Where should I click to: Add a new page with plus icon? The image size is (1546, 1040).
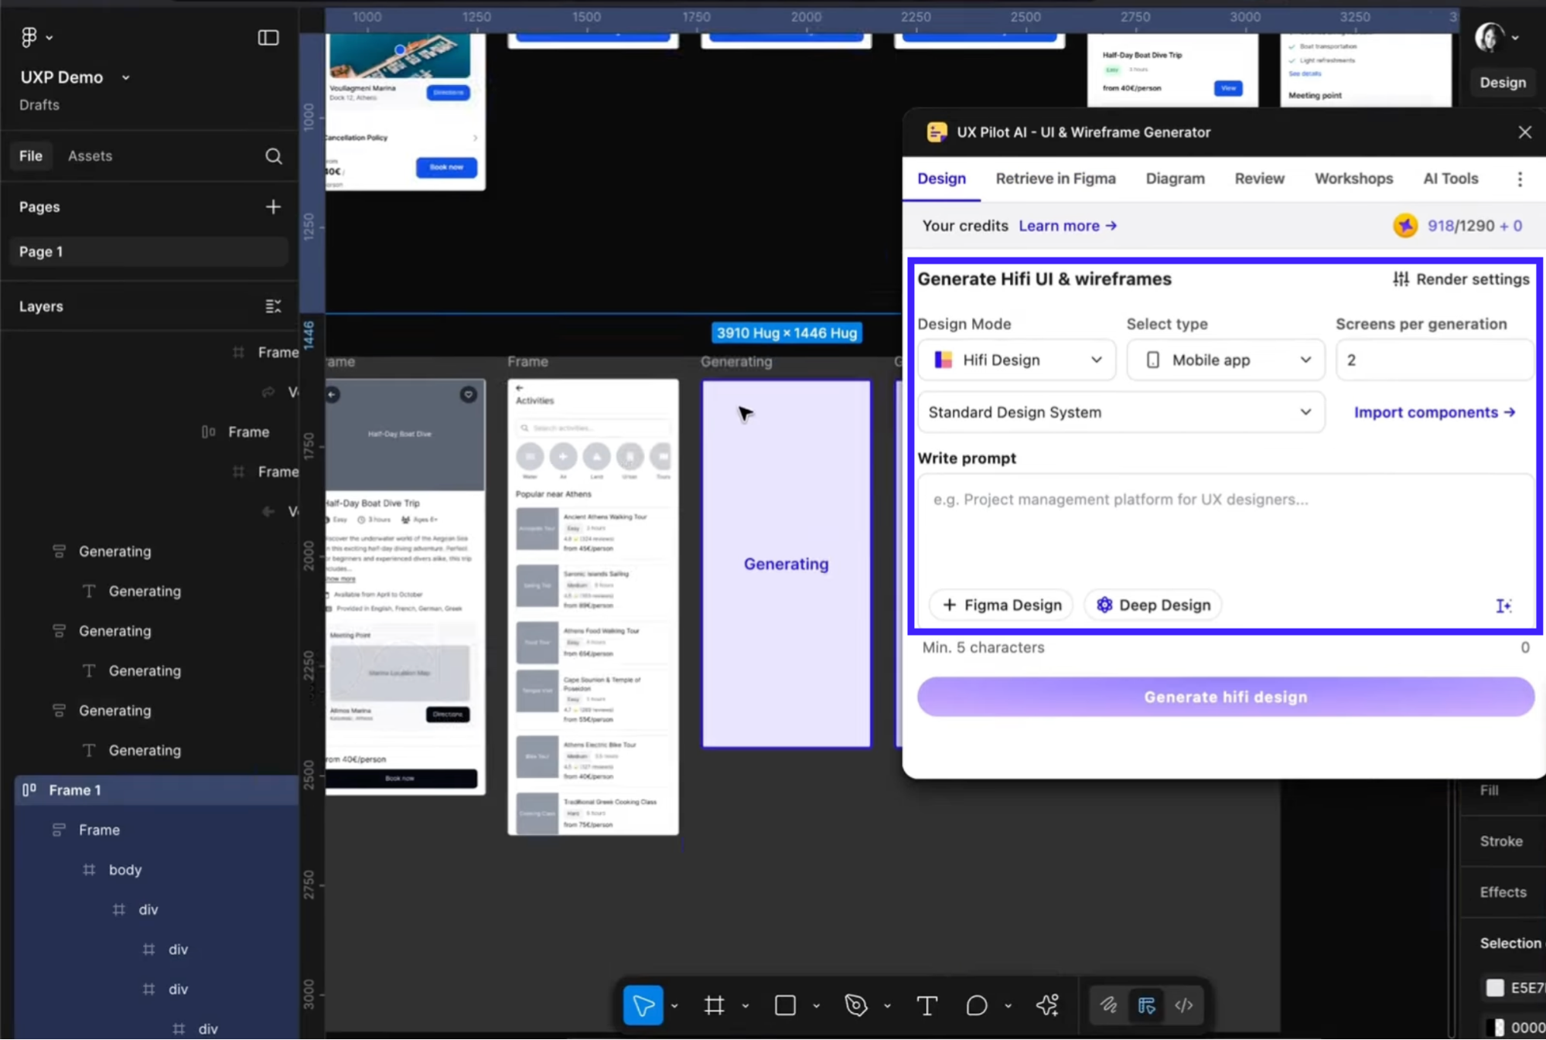click(x=273, y=206)
